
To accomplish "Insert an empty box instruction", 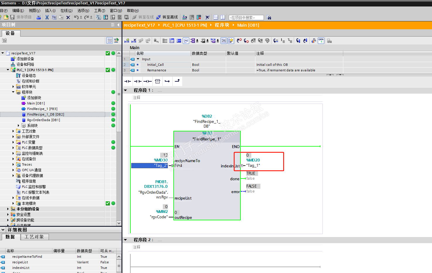I will click(x=158, y=81).
